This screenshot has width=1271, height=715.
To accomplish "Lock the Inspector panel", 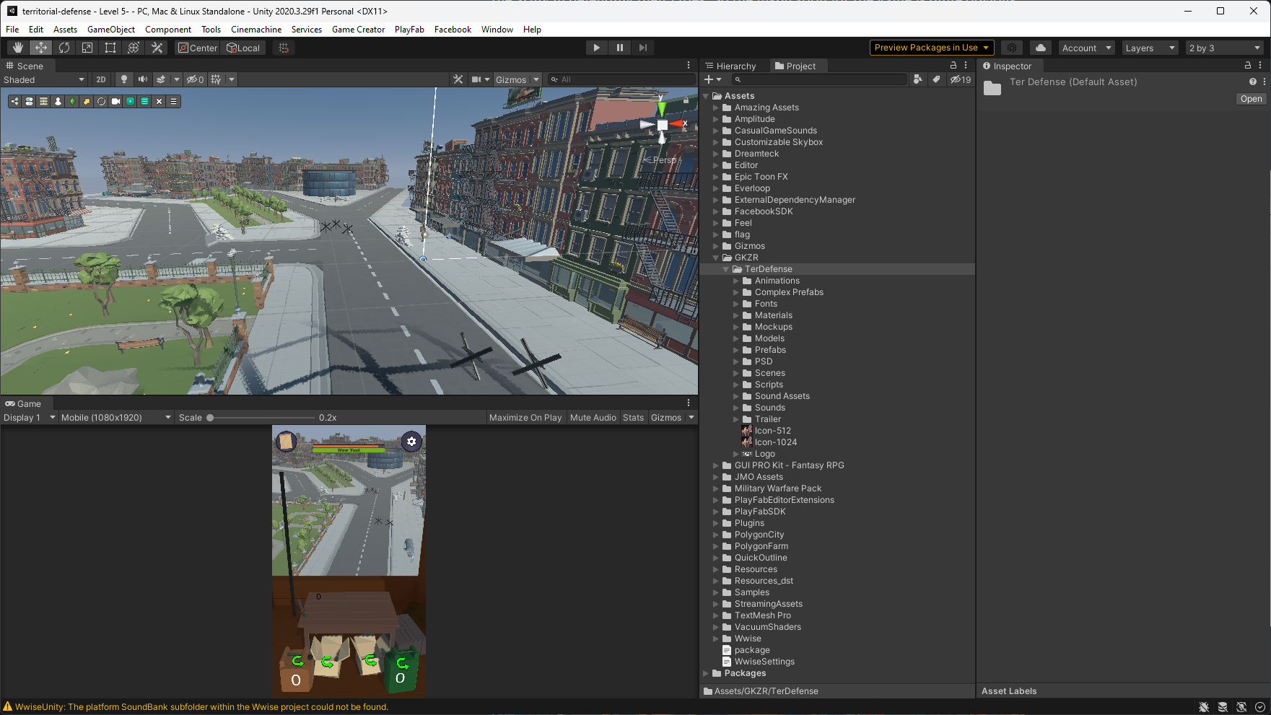I will 1248,66.
